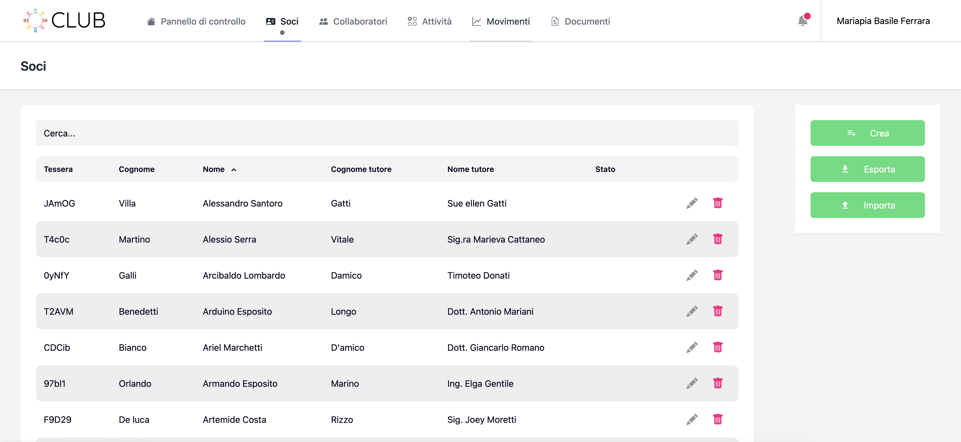Edit member Armando Esposito with pencil icon
Viewport: 961px width, 442px height.
[692, 383]
